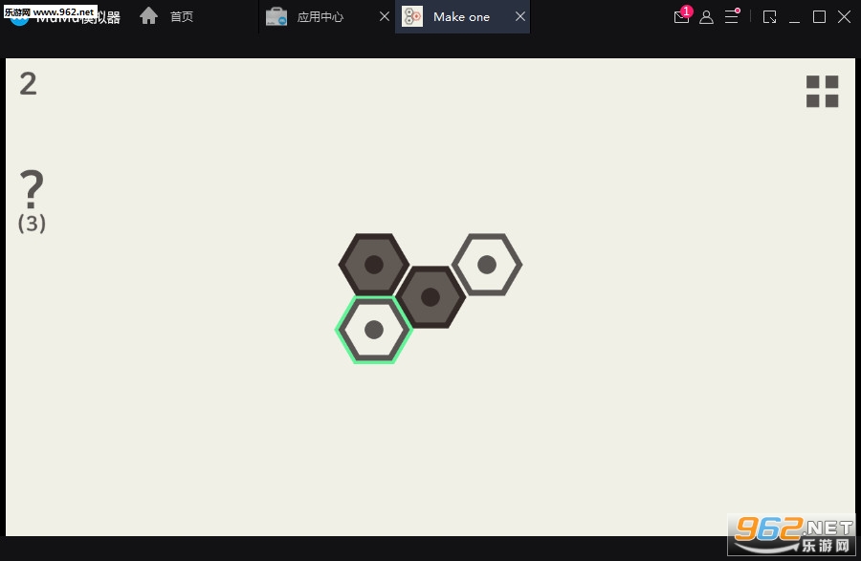Go to the 首页 home tab

[166, 16]
